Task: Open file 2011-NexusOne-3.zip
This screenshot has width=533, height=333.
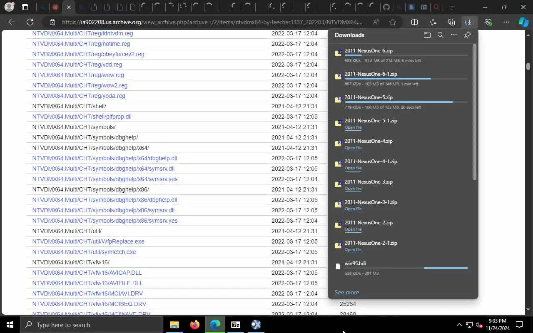Action: point(353,189)
